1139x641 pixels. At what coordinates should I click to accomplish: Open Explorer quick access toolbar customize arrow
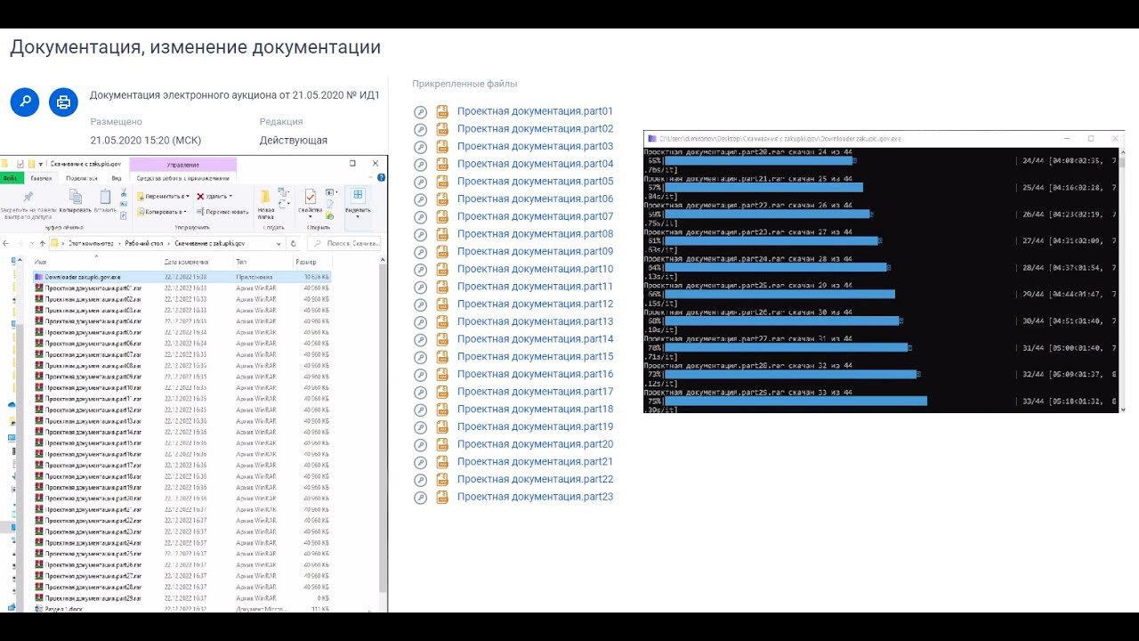pyautogui.click(x=40, y=164)
